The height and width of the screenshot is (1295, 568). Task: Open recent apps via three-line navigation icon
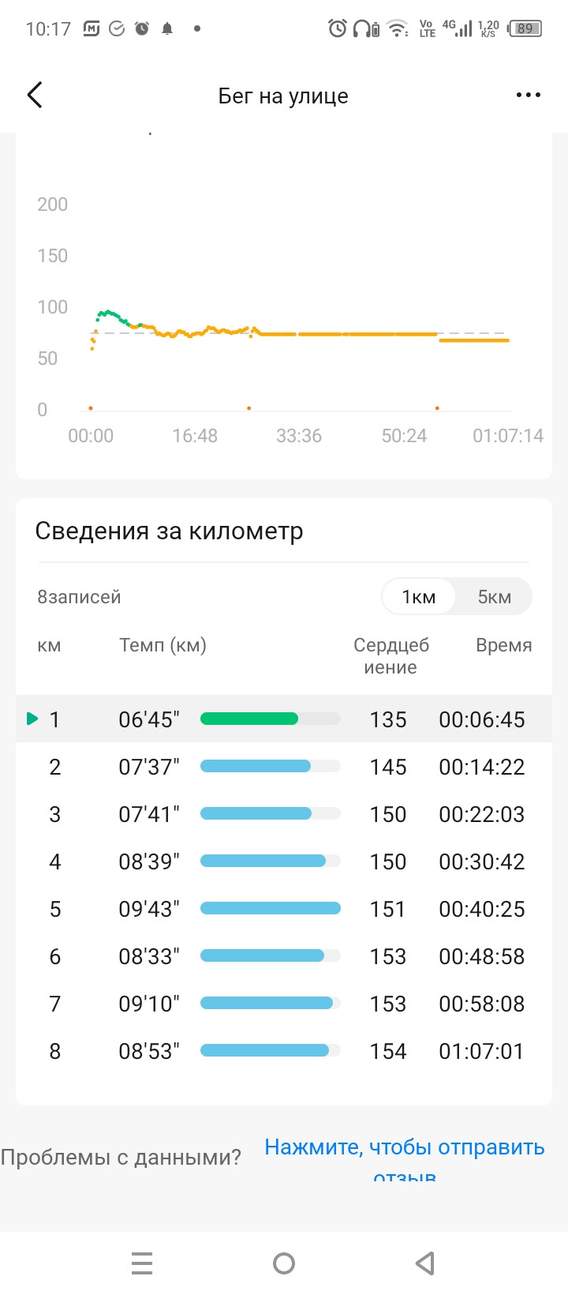[142, 1263]
